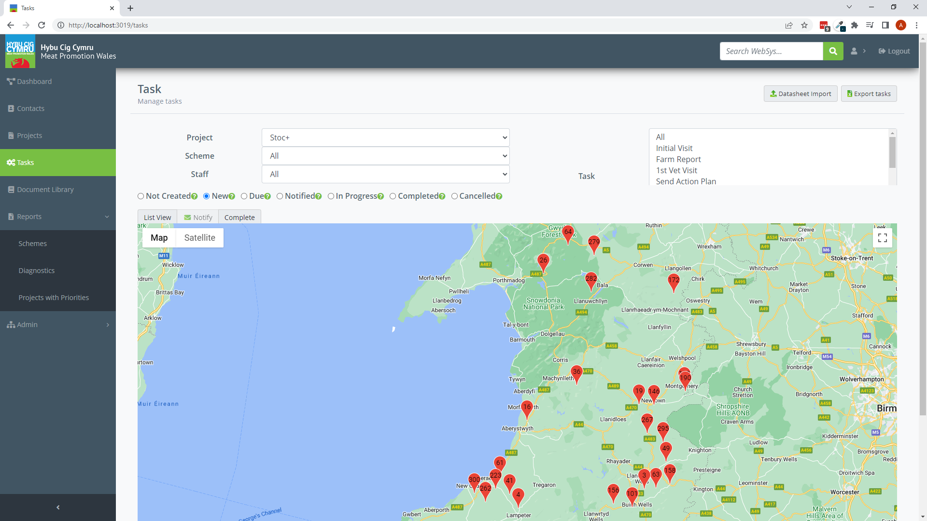Switch map to Satellite view

pyautogui.click(x=199, y=238)
